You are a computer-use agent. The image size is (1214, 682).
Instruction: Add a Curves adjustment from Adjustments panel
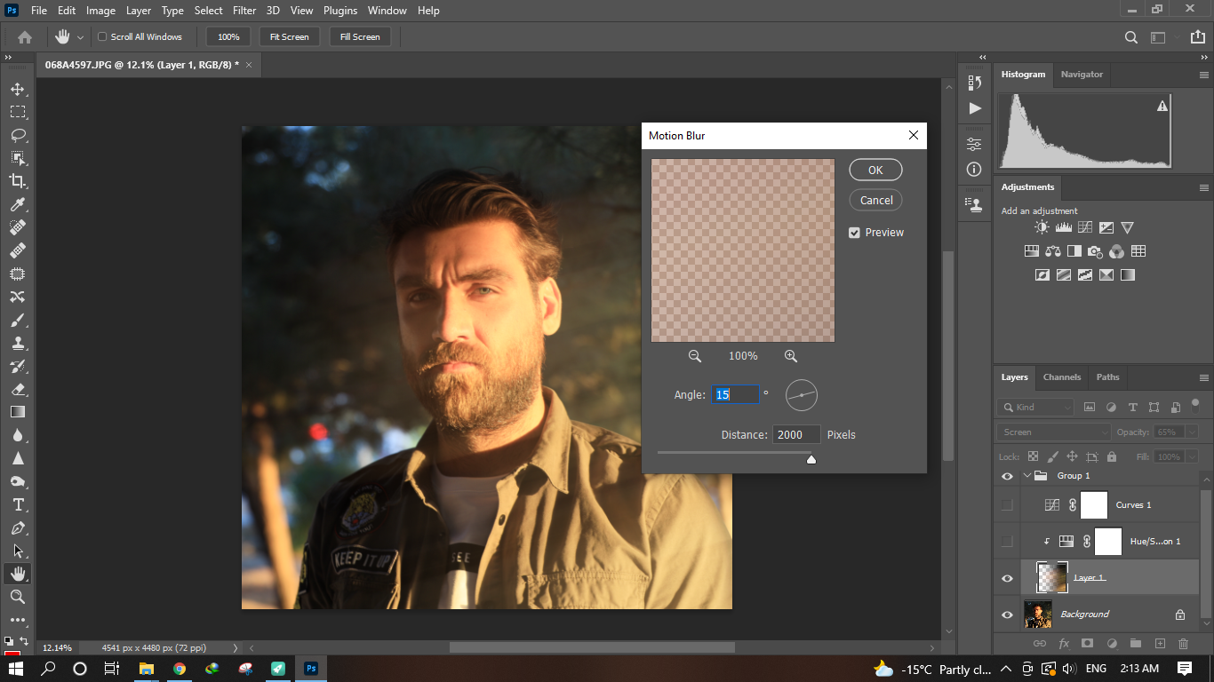point(1084,228)
